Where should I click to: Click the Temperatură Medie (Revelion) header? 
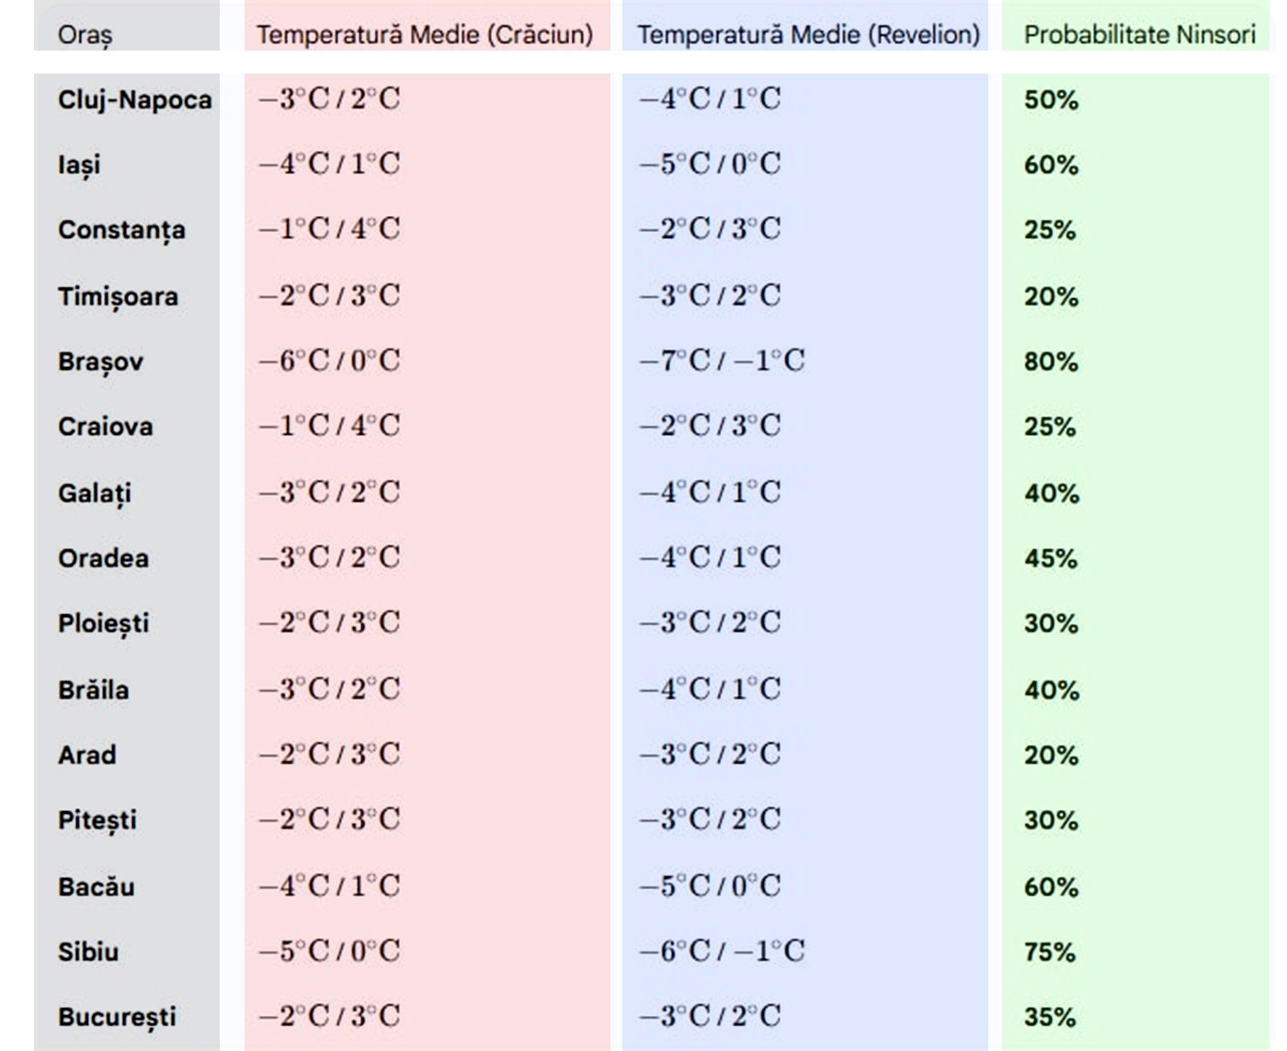[x=808, y=35]
